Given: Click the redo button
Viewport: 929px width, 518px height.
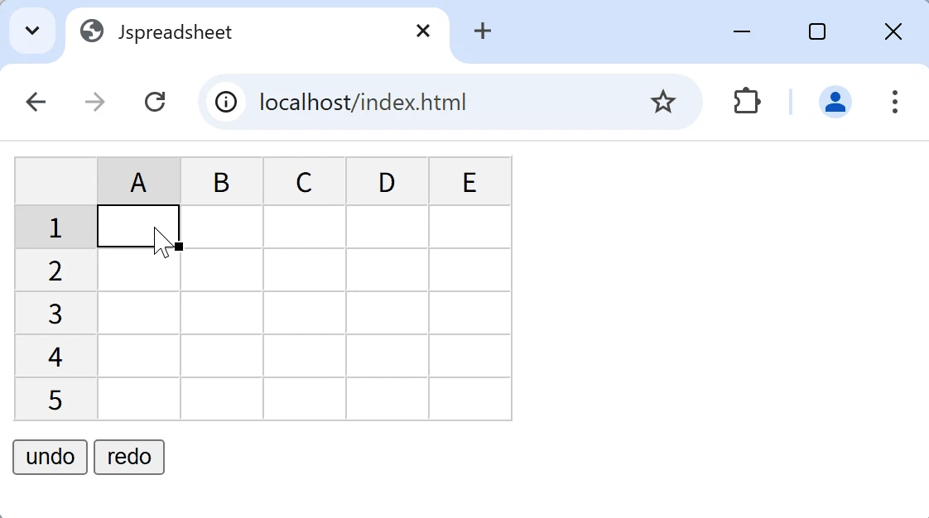Looking at the screenshot, I should (129, 457).
